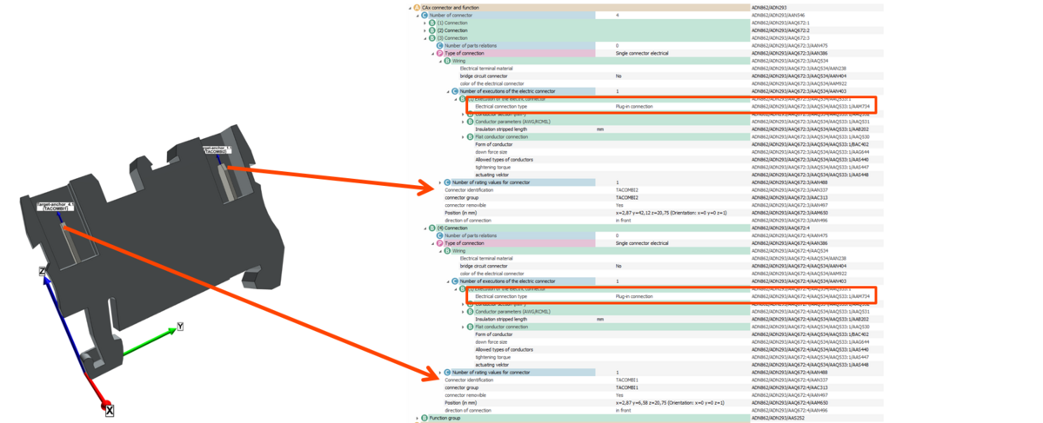The image size is (1043, 423).
Task: Collapse the (3) Connection tree node
Action: 425,38
